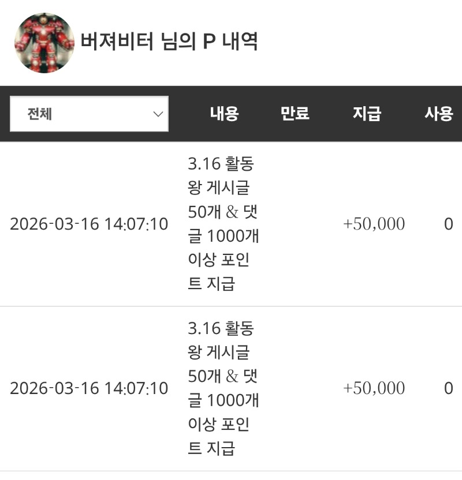This screenshot has width=462, height=480.
Task: Click the first row's +50,000 amount
Action: (374, 224)
